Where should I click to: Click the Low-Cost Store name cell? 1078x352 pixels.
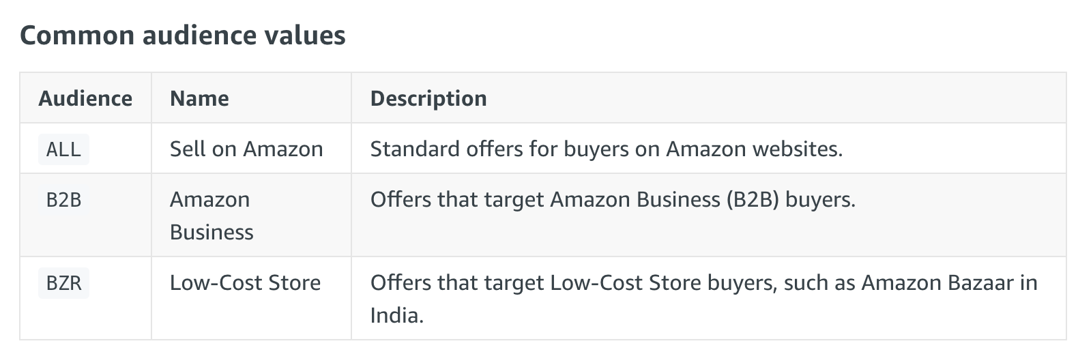[x=245, y=282]
